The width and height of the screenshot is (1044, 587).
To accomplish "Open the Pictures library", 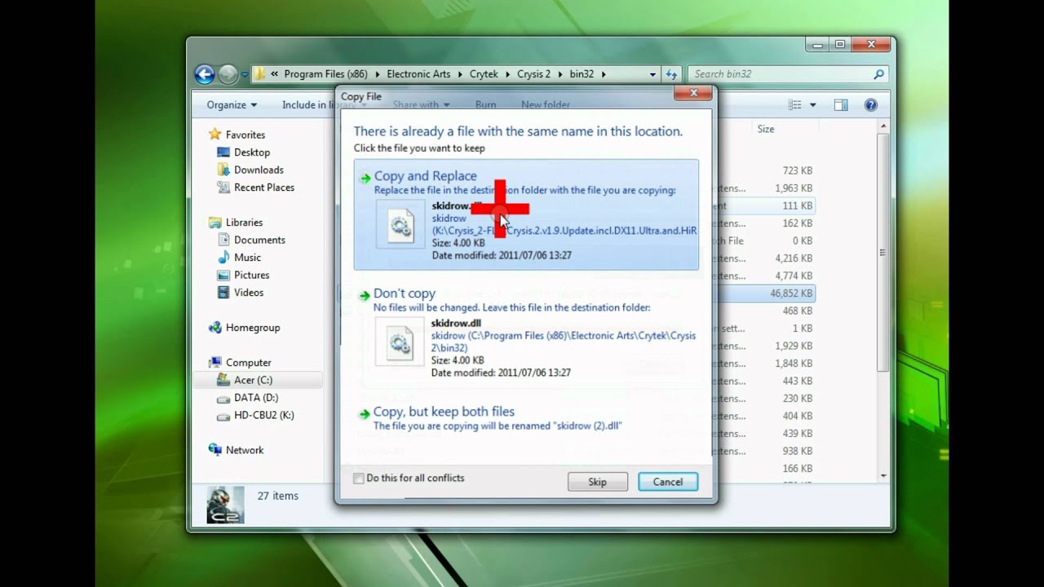I will pyautogui.click(x=251, y=275).
